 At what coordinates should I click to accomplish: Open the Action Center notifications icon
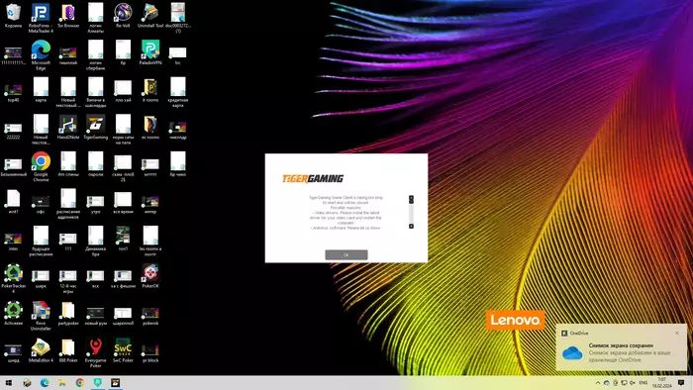(681, 383)
